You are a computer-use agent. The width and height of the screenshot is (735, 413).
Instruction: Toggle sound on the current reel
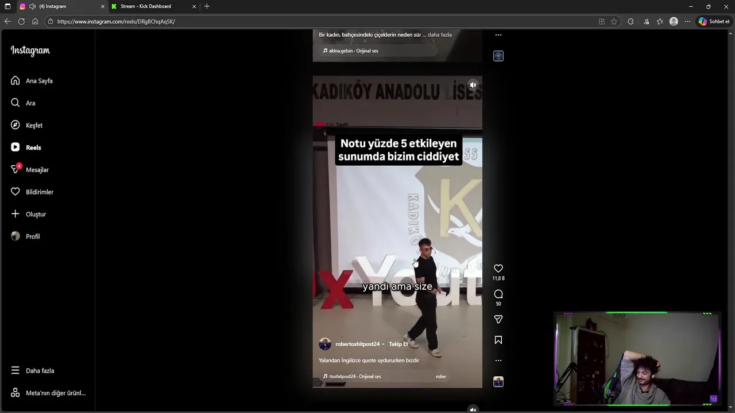(473, 85)
